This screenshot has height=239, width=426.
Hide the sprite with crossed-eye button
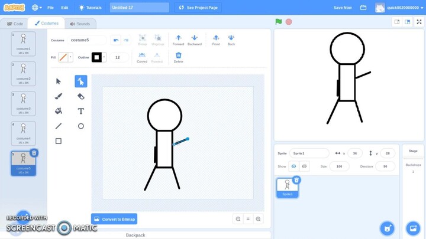(x=304, y=166)
